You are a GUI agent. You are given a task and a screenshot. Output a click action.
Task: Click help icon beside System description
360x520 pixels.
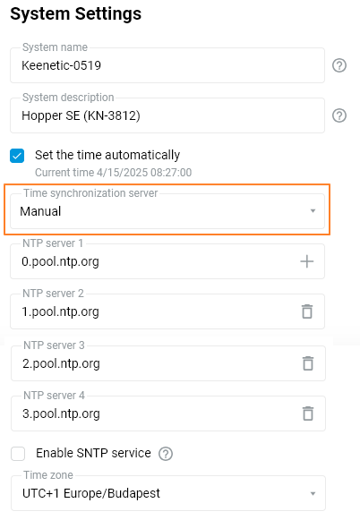click(x=339, y=115)
